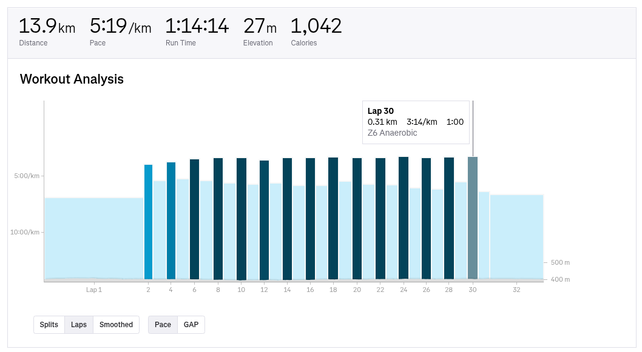Click the x-axis label 18
Image resolution: width=642 pixels, height=352 pixels.
tap(333, 290)
